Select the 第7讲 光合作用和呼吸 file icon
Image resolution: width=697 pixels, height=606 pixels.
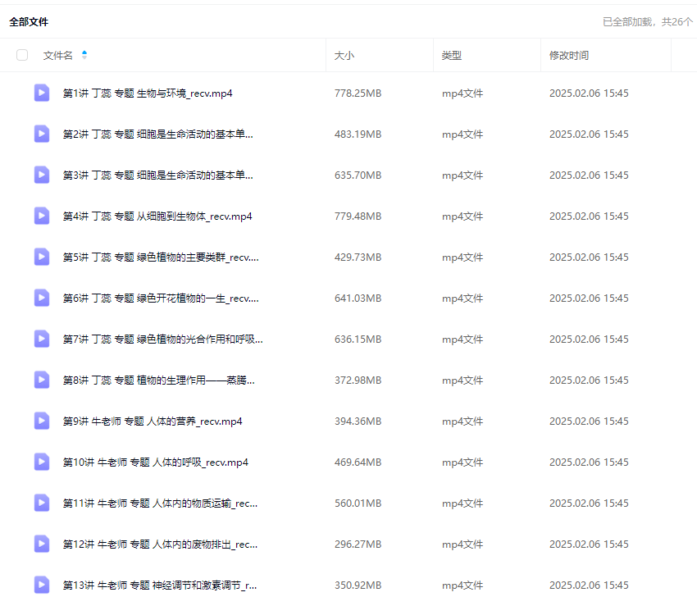pos(42,339)
